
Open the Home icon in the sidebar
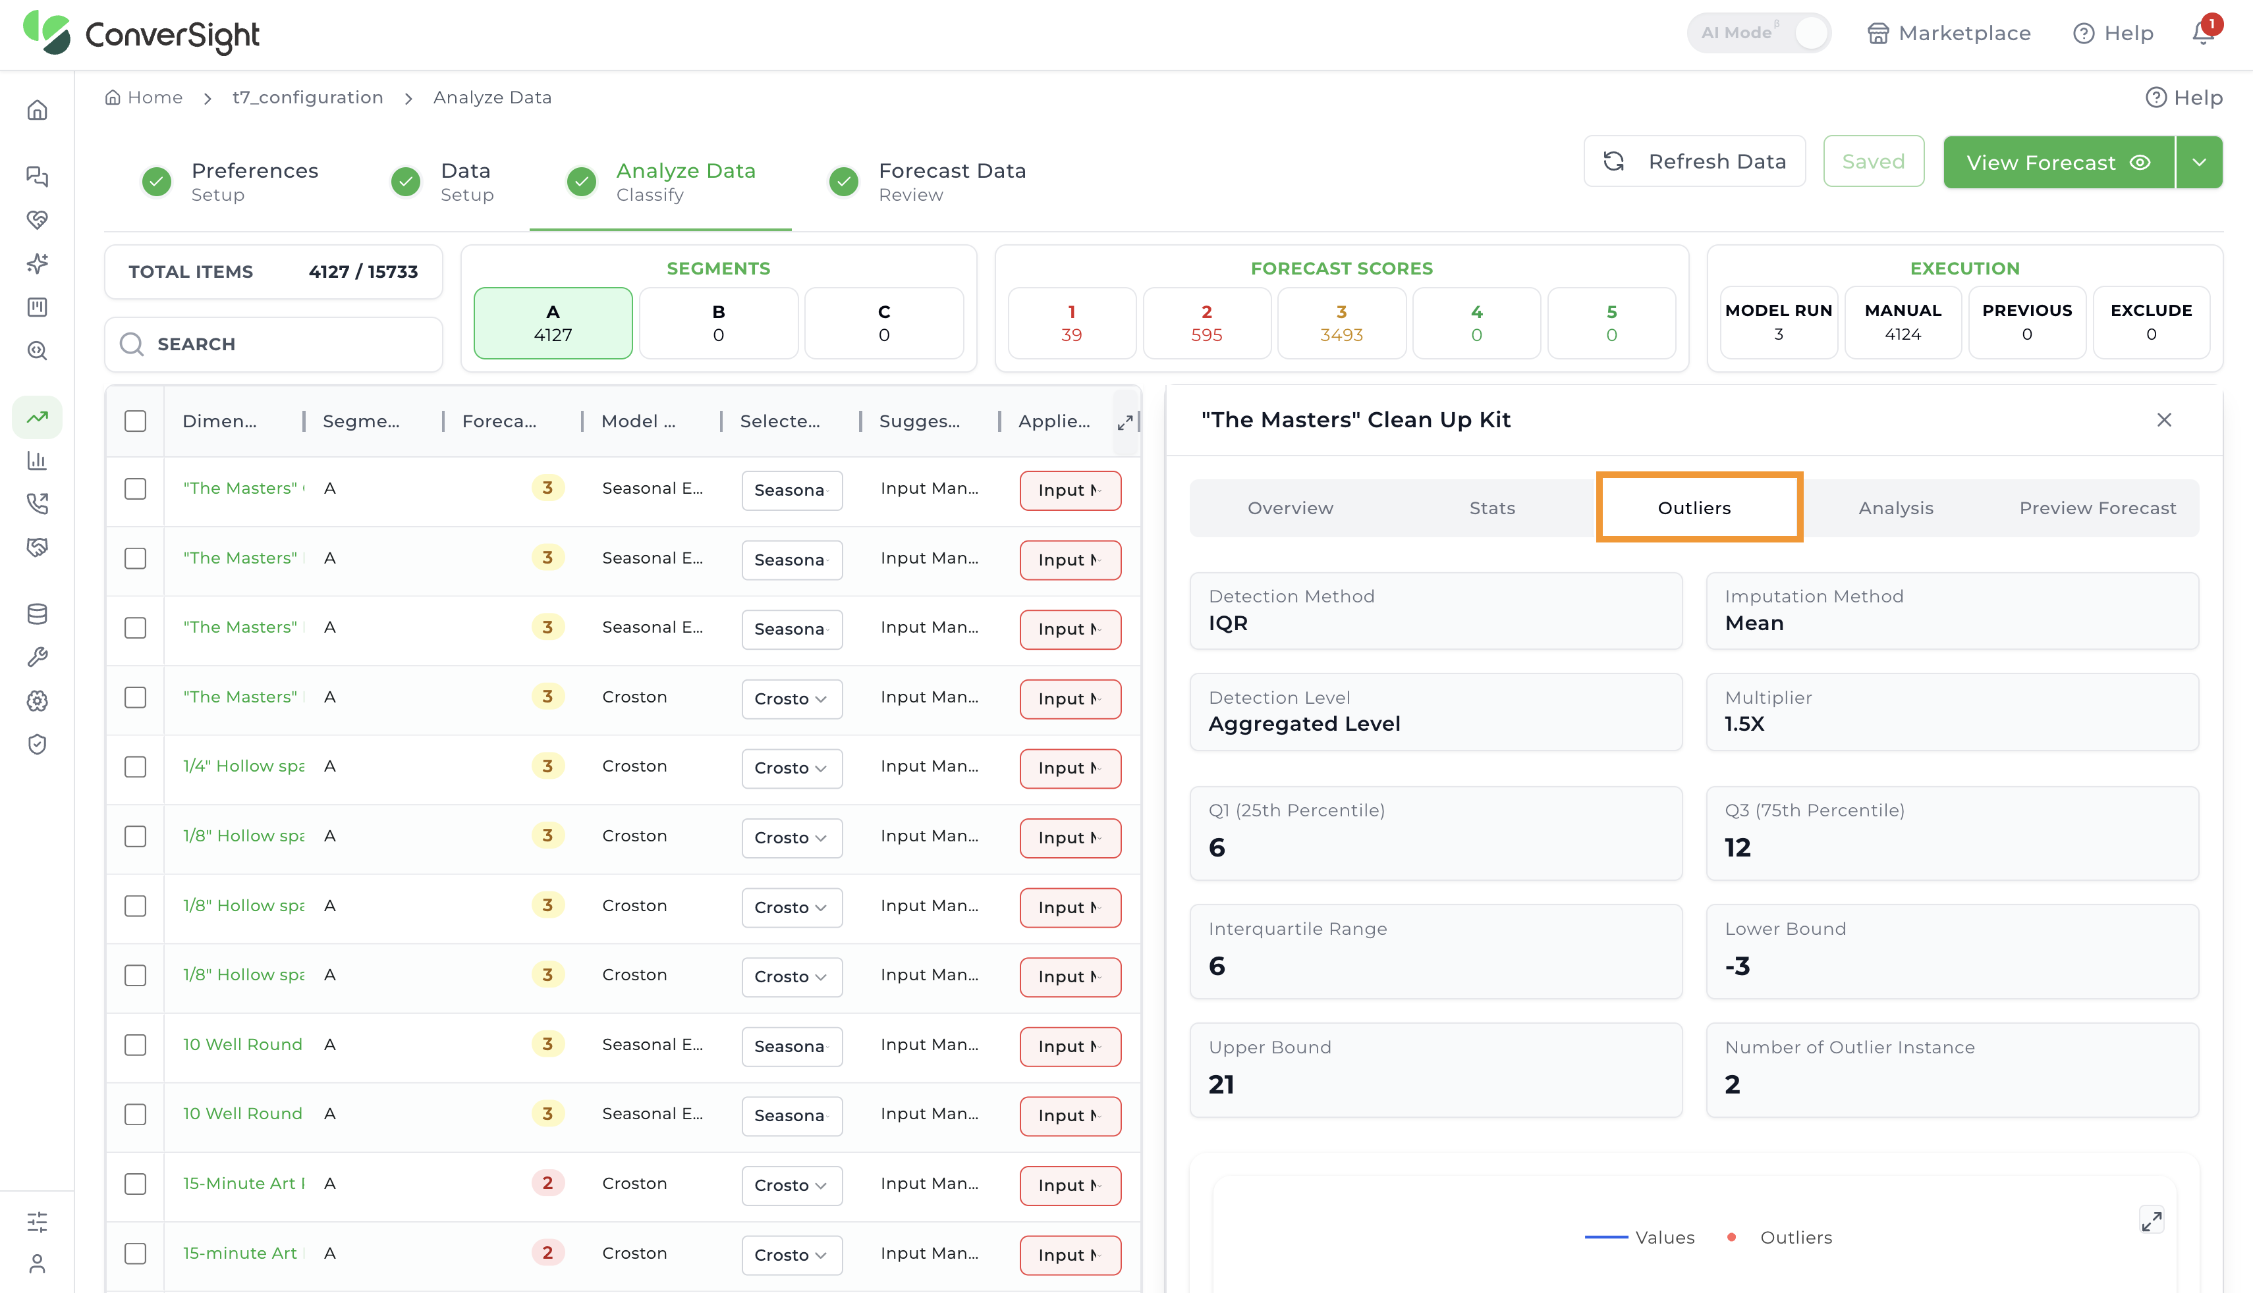38,110
